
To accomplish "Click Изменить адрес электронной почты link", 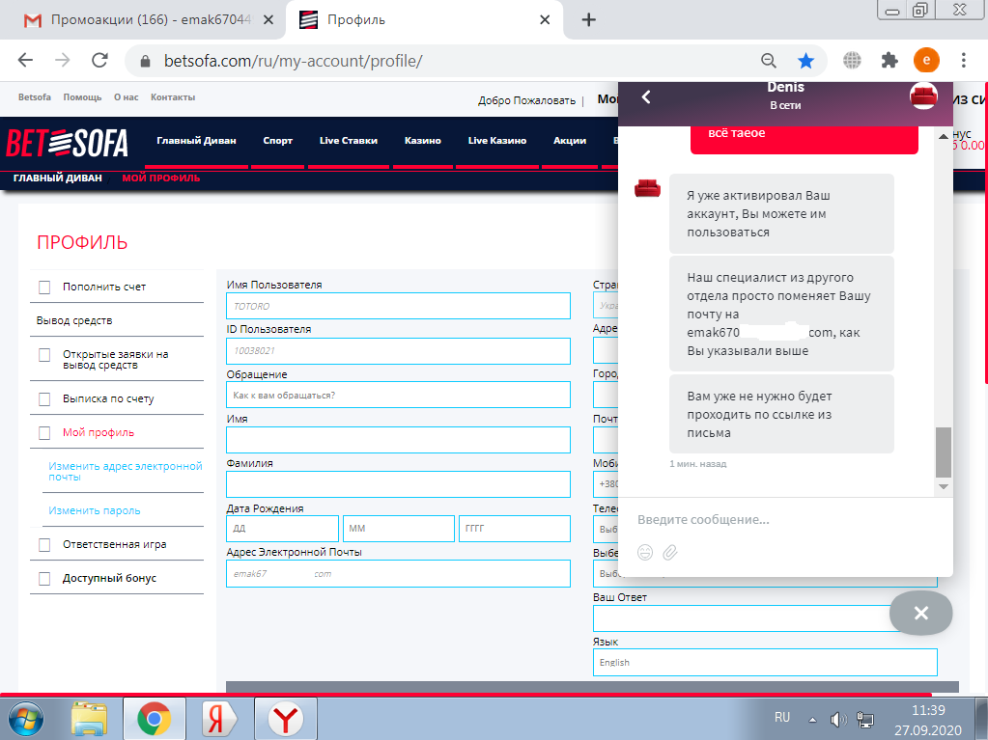I will (126, 471).
